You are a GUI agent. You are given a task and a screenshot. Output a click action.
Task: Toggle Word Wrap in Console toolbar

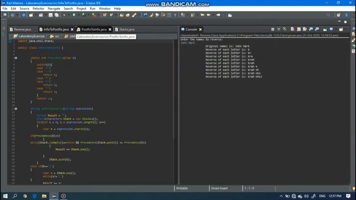(305, 29)
